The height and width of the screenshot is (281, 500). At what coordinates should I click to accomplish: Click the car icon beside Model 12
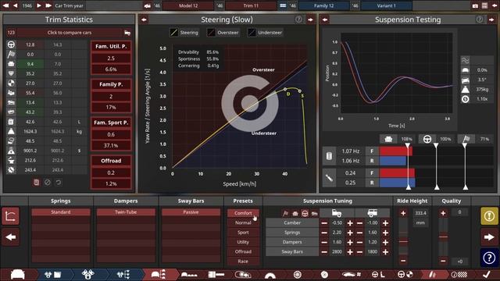tap(148, 5)
